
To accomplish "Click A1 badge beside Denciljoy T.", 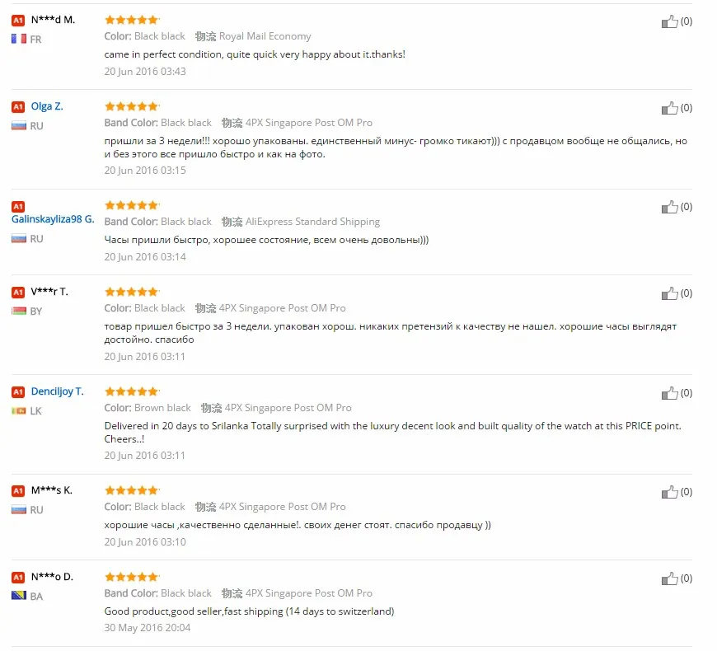I will pos(18,392).
